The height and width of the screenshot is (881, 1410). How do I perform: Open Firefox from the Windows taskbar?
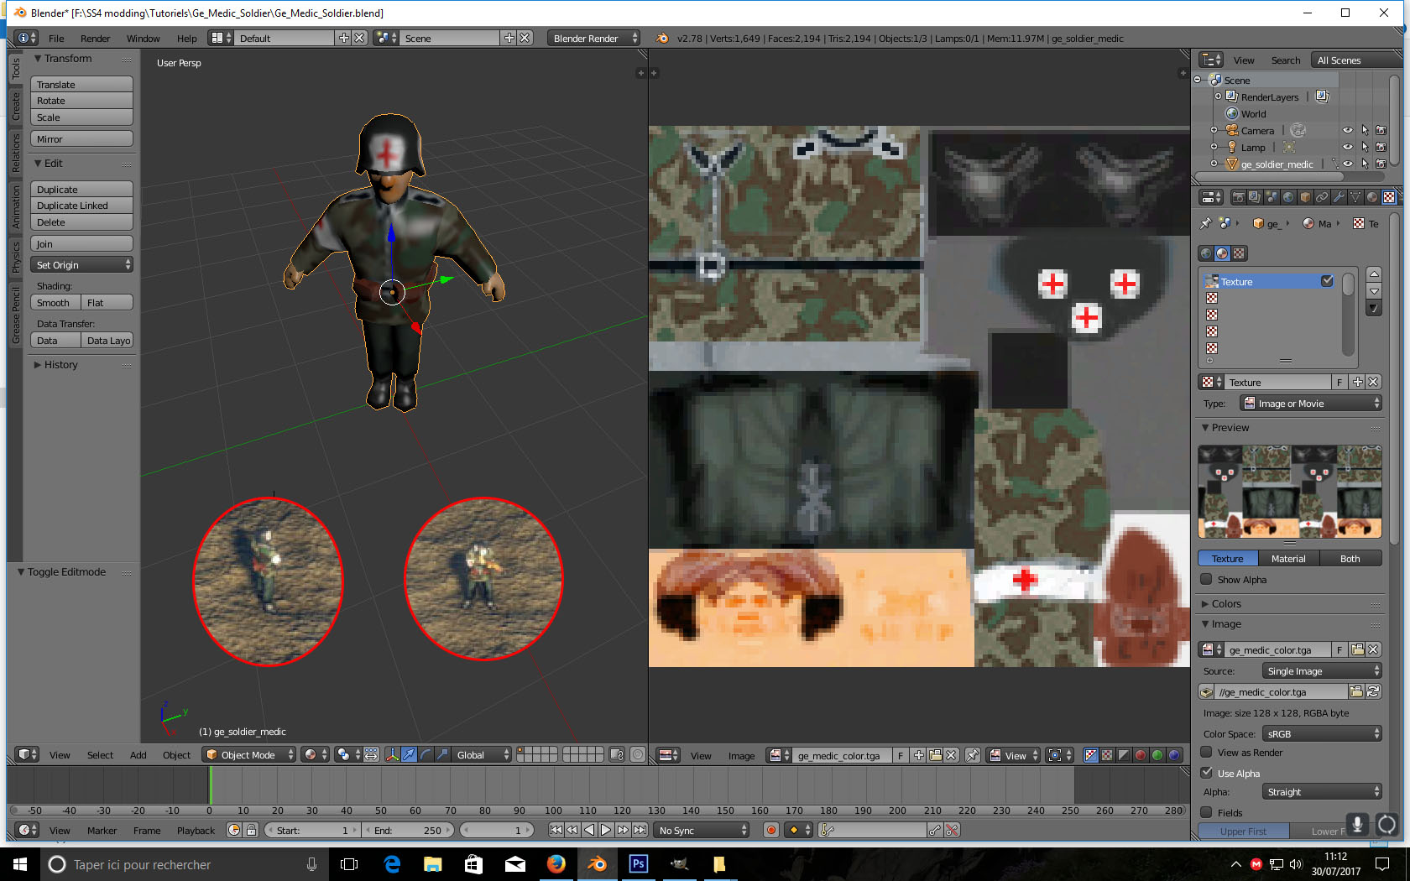(556, 864)
